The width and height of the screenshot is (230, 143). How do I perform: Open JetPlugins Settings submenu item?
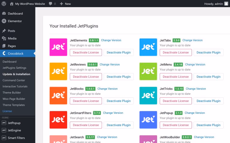(14, 68)
